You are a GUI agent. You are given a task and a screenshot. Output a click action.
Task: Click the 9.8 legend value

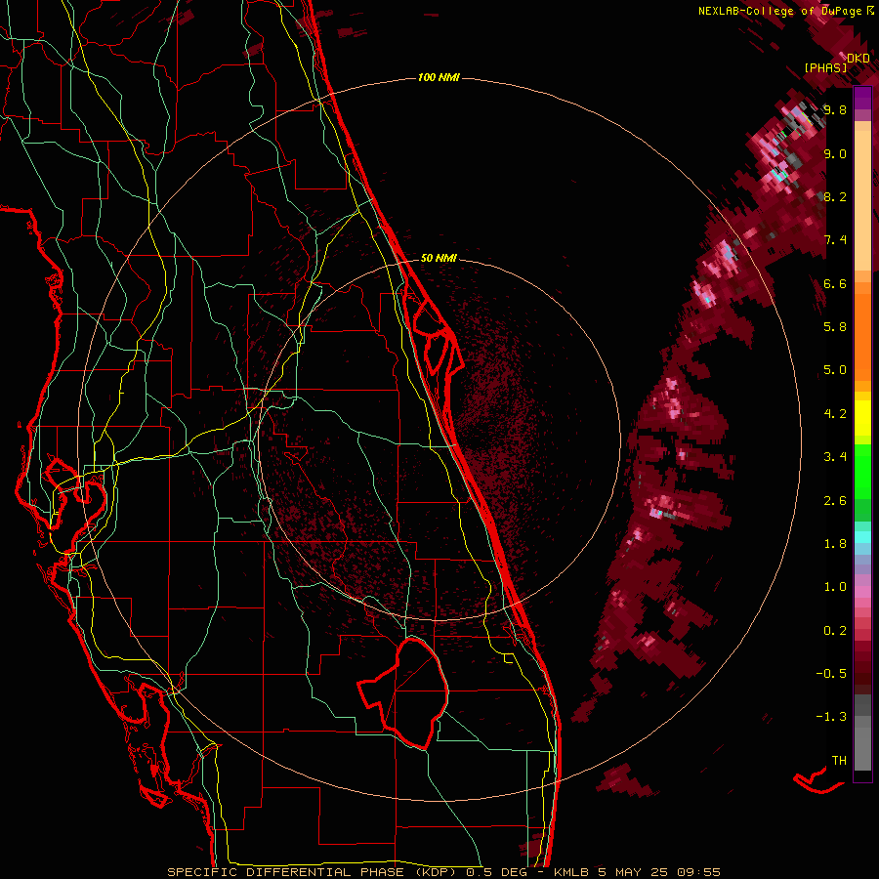(835, 109)
